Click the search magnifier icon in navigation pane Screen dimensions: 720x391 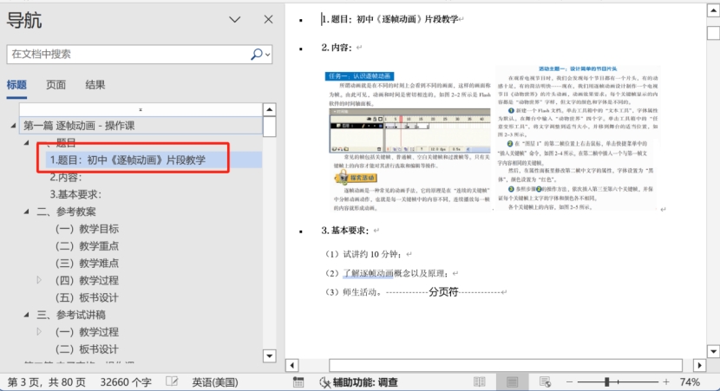tap(257, 54)
